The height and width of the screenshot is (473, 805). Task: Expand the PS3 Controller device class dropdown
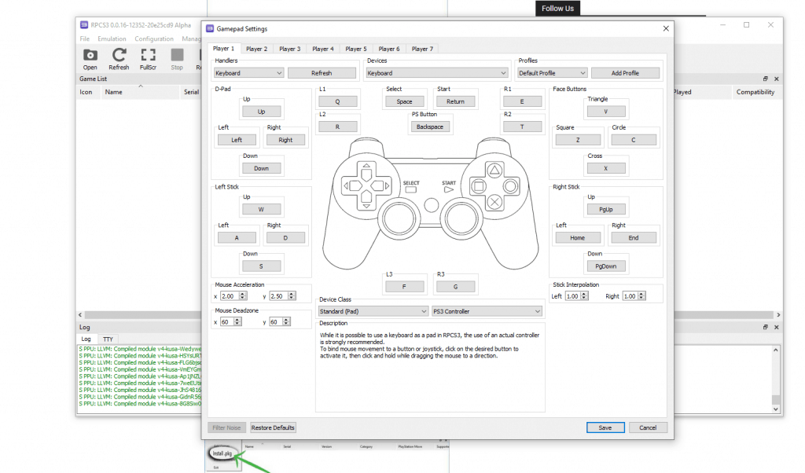pyautogui.click(x=487, y=311)
